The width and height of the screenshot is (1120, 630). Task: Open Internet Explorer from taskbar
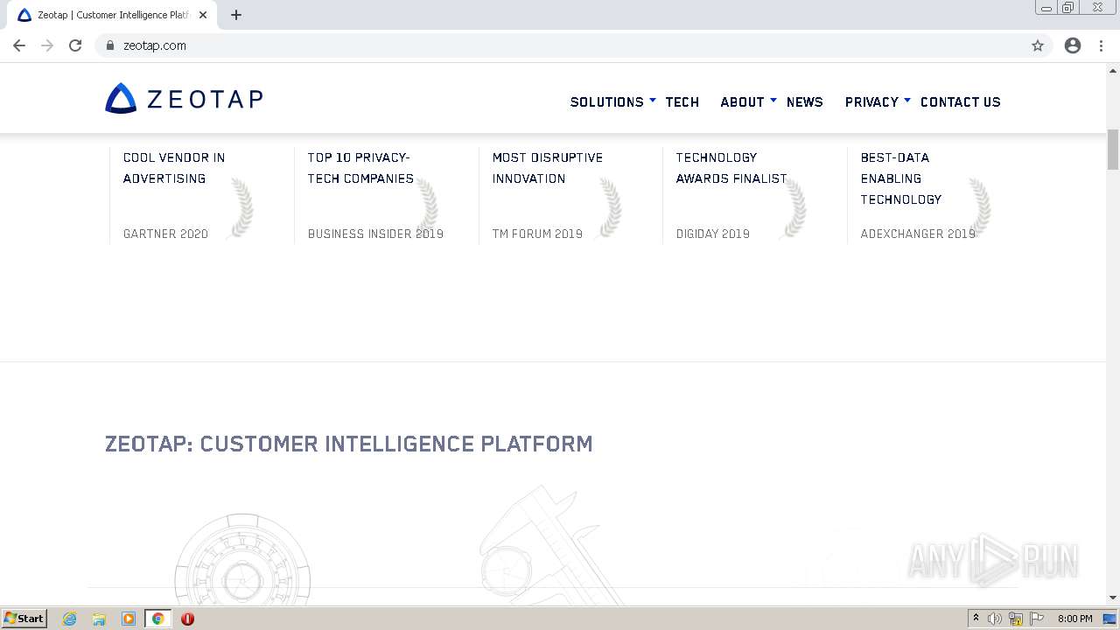click(x=70, y=619)
